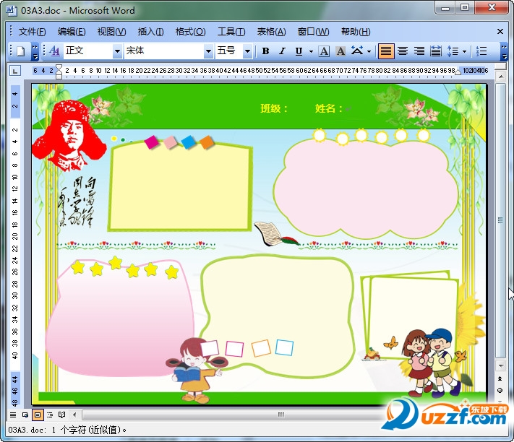Open the 插入(I) menu
This screenshot has width=514, height=442.
pyautogui.click(x=150, y=32)
